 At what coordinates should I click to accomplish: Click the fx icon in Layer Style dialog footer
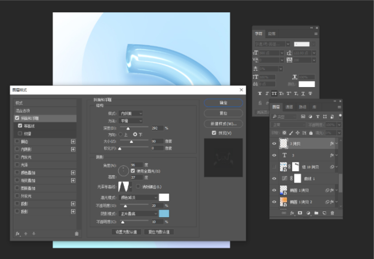tap(18, 234)
